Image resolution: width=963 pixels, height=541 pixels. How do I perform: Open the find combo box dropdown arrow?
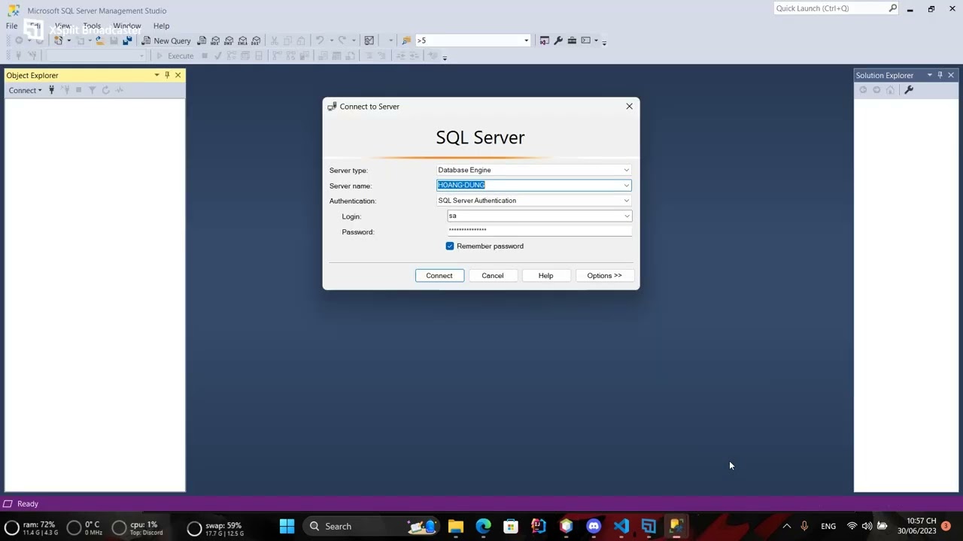pyautogui.click(x=526, y=41)
